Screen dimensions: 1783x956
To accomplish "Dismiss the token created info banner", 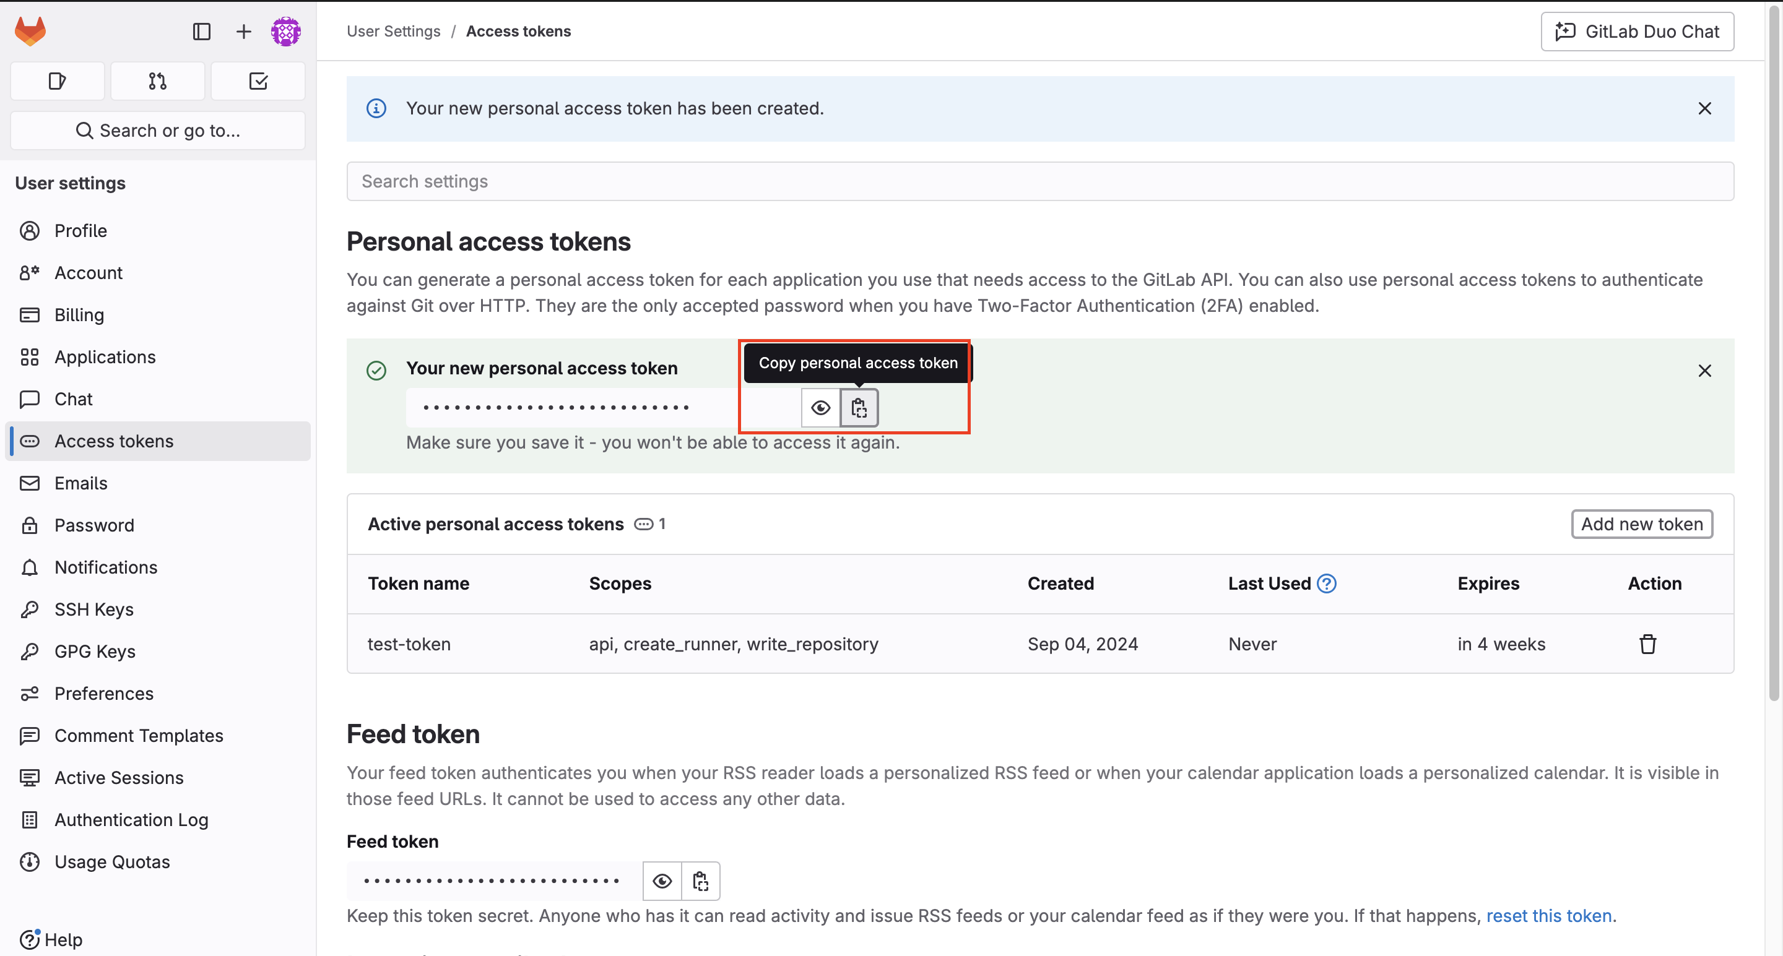I will [1704, 109].
